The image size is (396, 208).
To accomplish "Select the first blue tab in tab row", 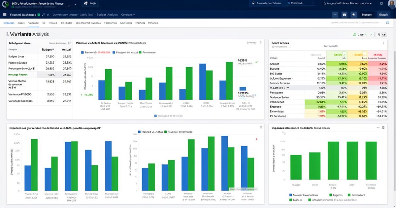I will [x=9, y=23].
